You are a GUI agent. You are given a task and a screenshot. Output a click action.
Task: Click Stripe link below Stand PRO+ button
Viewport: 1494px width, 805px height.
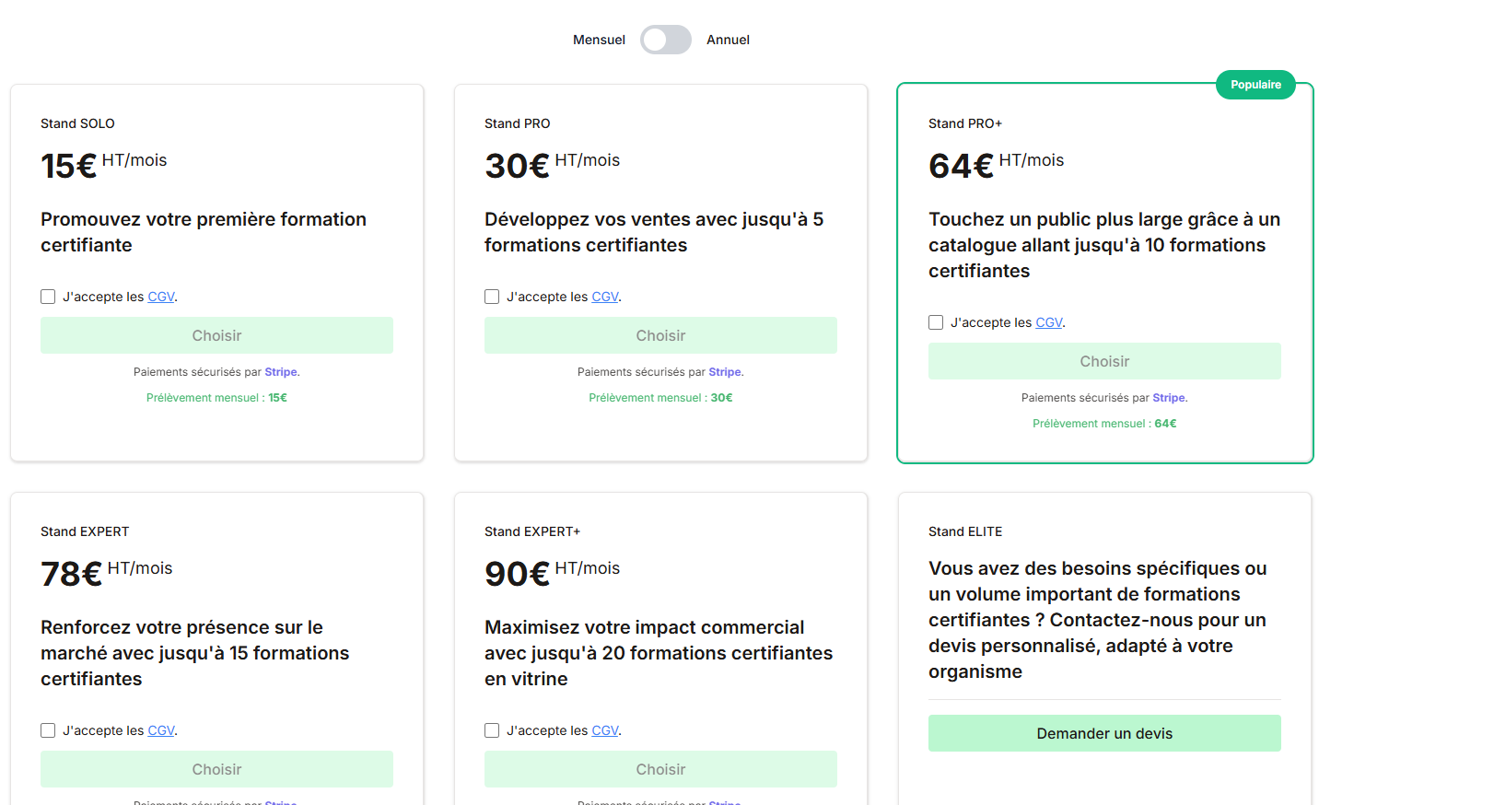pyautogui.click(x=1168, y=397)
